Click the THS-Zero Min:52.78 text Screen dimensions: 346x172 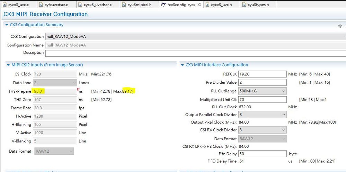click(x=101, y=100)
